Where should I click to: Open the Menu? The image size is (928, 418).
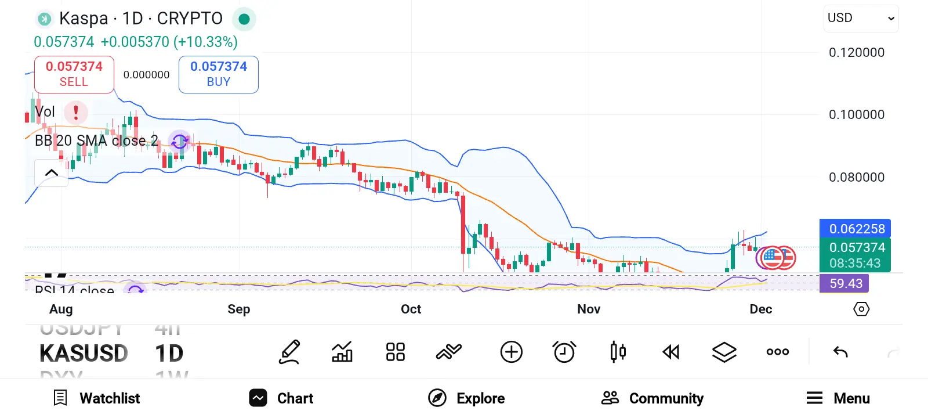tap(837, 398)
